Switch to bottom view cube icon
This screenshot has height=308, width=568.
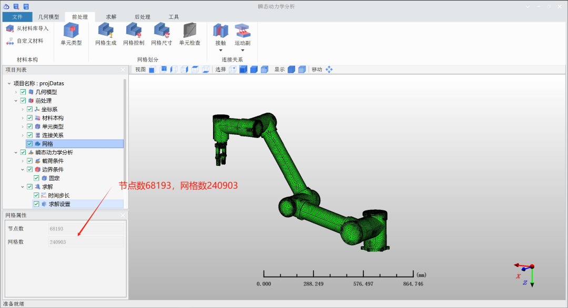pyautogui.click(x=206, y=69)
